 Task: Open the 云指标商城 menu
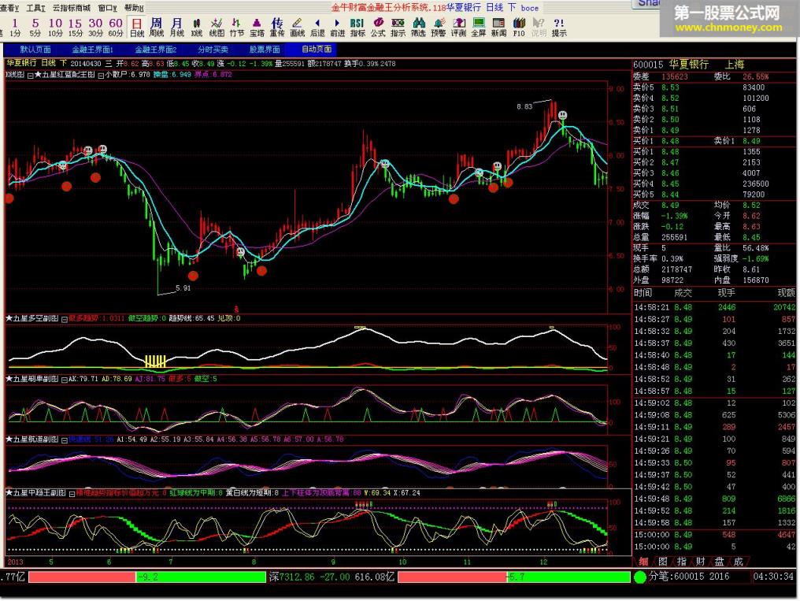coord(72,8)
